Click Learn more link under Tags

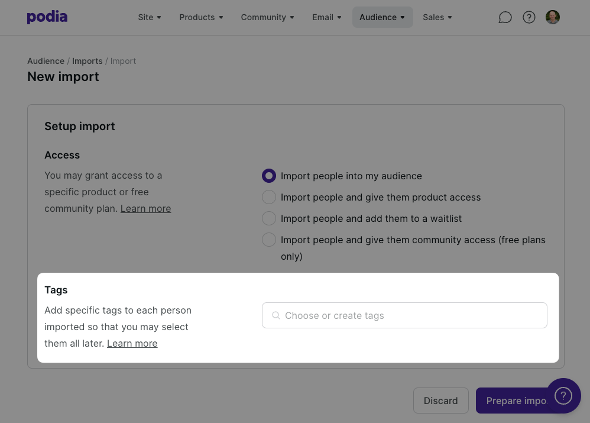(132, 343)
